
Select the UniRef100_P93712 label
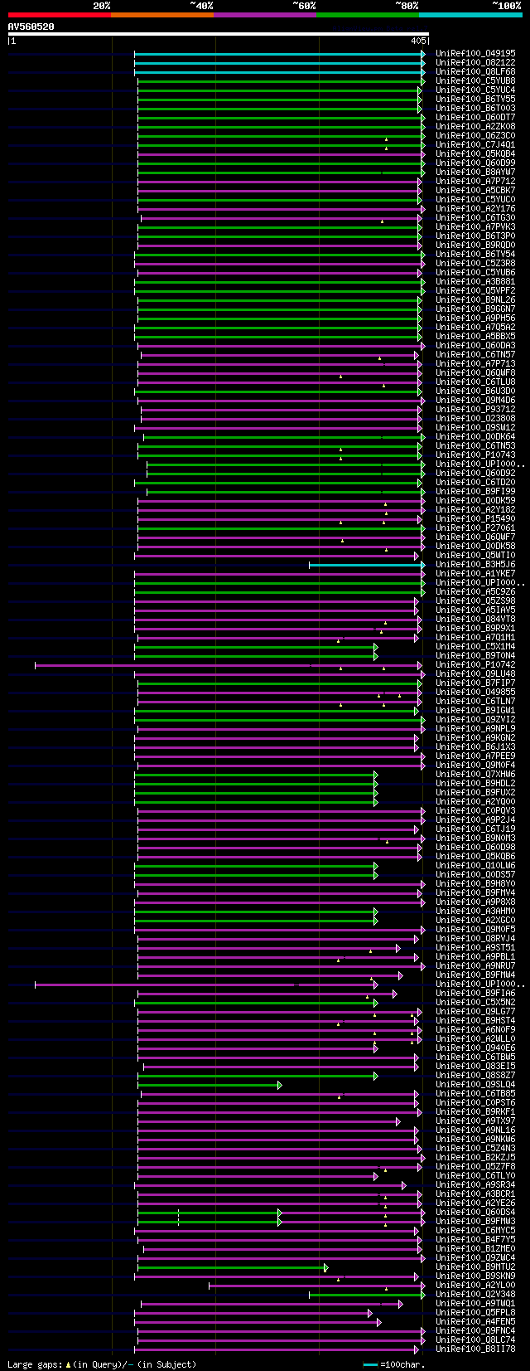click(475, 410)
